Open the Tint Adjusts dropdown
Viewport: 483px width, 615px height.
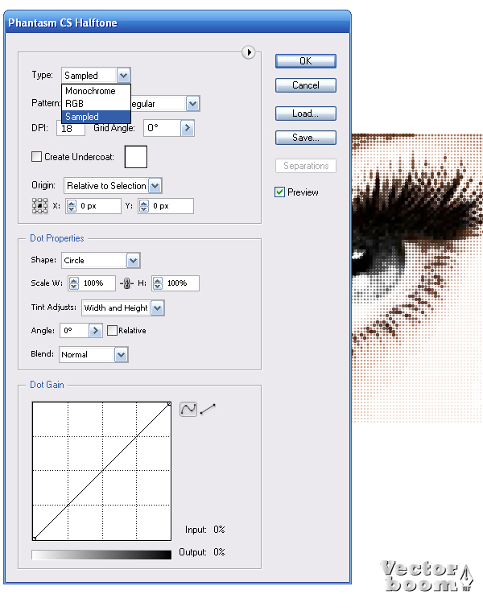[157, 307]
